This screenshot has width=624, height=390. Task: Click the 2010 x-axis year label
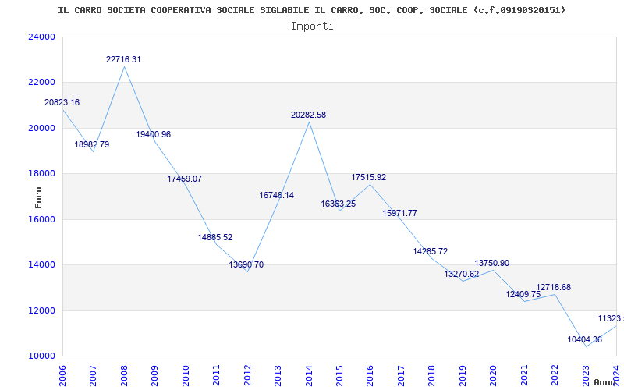(186, 375)
